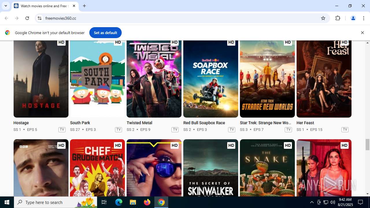
Task: Open the Her Feast title link
Action: click(x=305, y=123)
